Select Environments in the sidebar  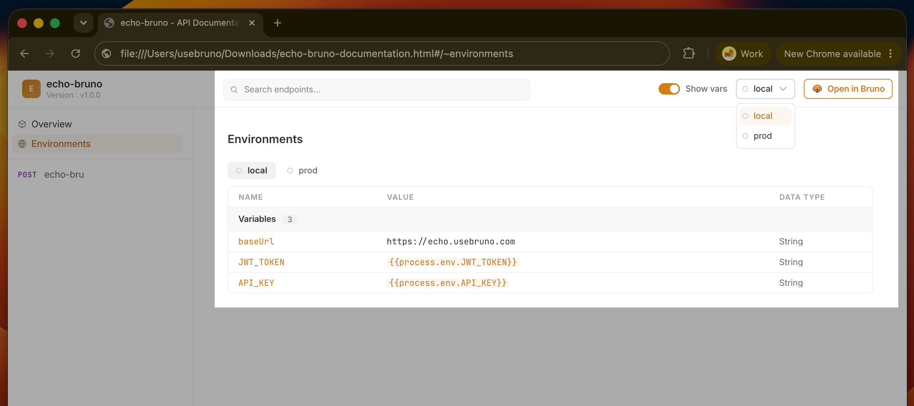click(x=97, y=144)
